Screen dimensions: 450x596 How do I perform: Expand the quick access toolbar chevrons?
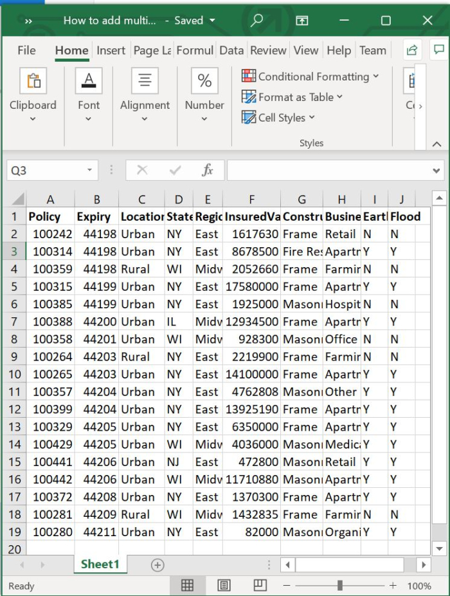28,21
